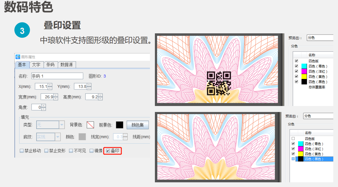Switch to the 文字 tab

(36, 65)
